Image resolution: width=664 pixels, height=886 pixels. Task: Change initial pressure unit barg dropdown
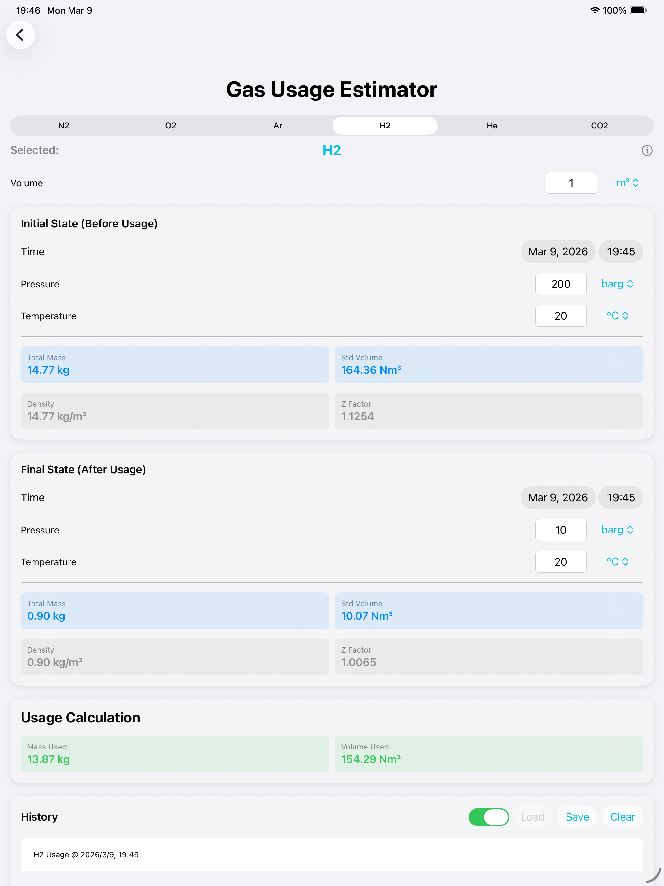coord(617,284)
